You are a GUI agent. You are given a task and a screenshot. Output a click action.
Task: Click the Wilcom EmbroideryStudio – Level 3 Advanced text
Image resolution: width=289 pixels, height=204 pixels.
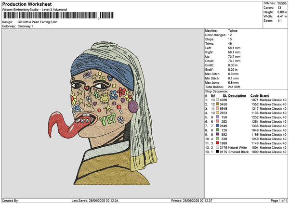[x=35, y=10]
